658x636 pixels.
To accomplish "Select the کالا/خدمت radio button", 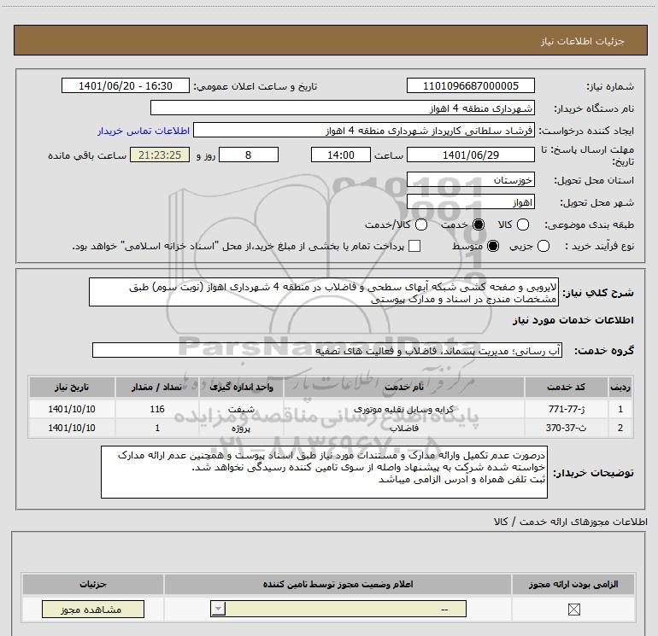I will [421, 225].
